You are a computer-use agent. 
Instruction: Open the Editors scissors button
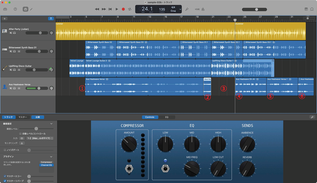(32, 9)
